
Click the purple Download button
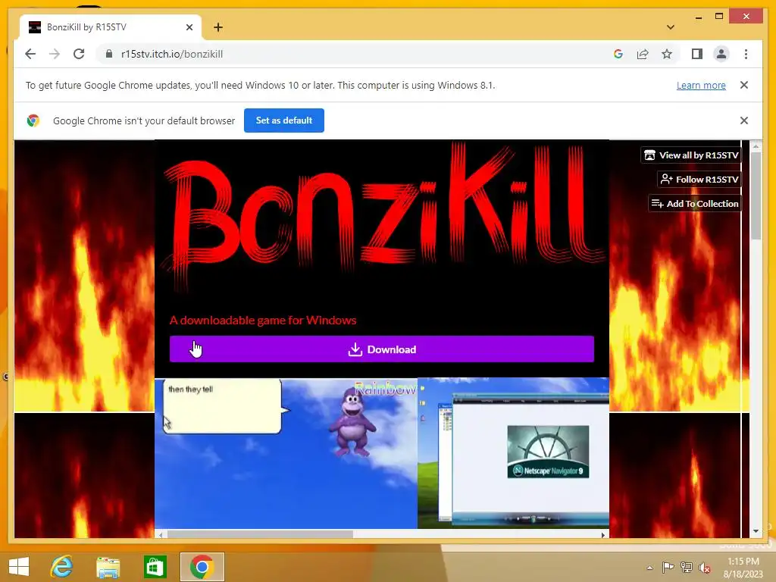click(x=382, y=349)
